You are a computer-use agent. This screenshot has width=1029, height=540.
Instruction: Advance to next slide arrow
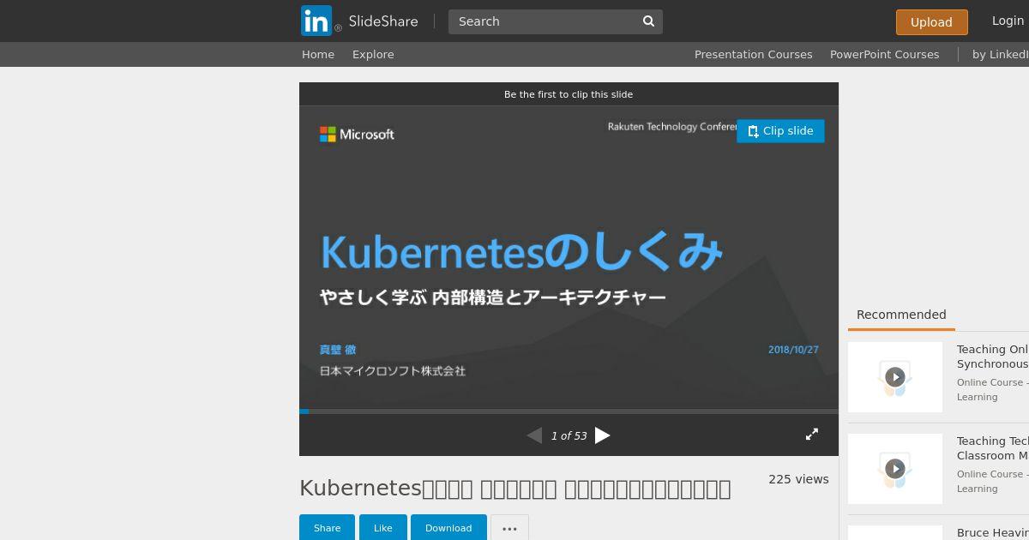click(x=603, y=435)
